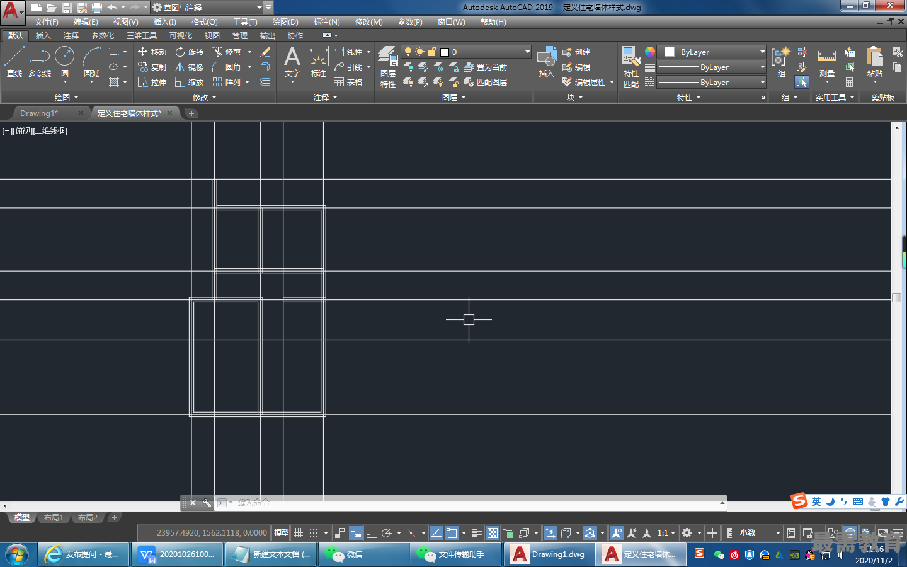This screenshot has height=567, width=907.
Task: Switch to layout tab 布局1
Action: click(54, 518)
